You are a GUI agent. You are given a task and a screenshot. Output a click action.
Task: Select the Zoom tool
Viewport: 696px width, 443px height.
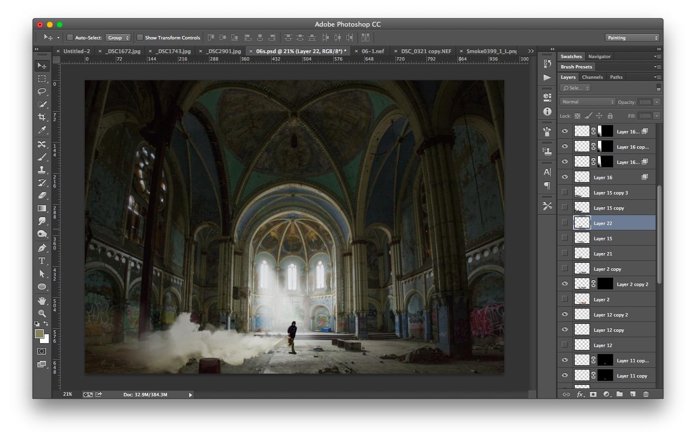click(x=42, y=313)
